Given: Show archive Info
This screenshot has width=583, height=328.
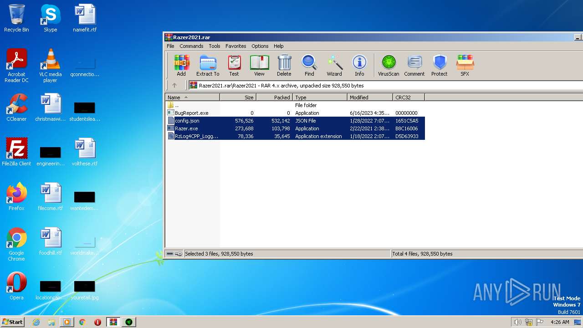Looking at the screenshot, I should tap(359, 65).
